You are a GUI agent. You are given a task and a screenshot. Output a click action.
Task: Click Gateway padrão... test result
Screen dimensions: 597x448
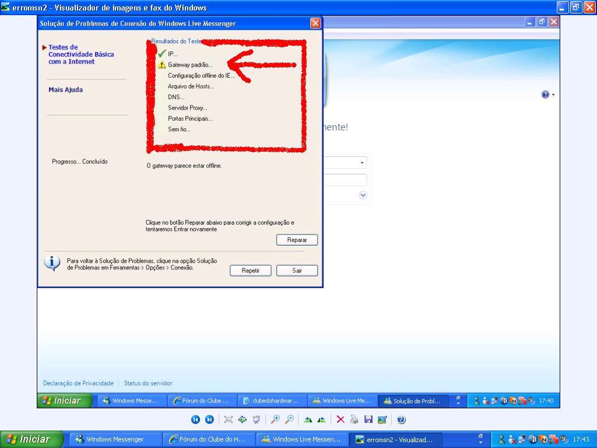[190, 65]
